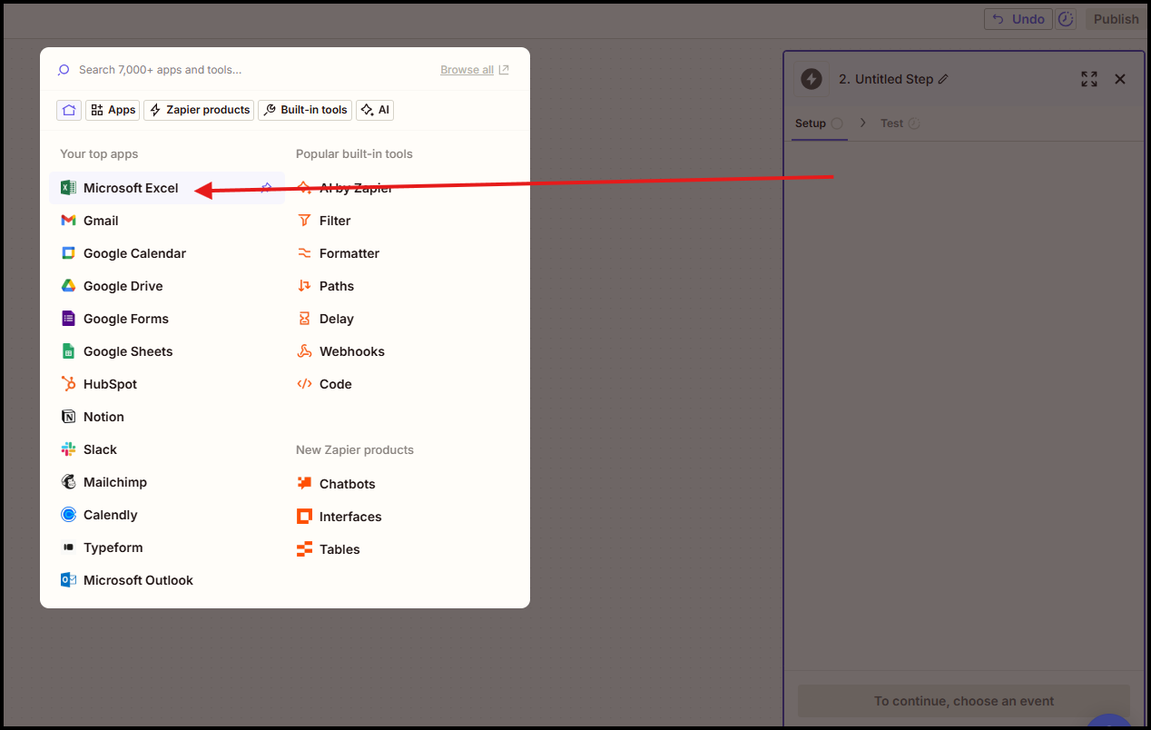Screen dimensions: 1151x730
Task: Pick the Webhooks label text
Action: point(352,351)
